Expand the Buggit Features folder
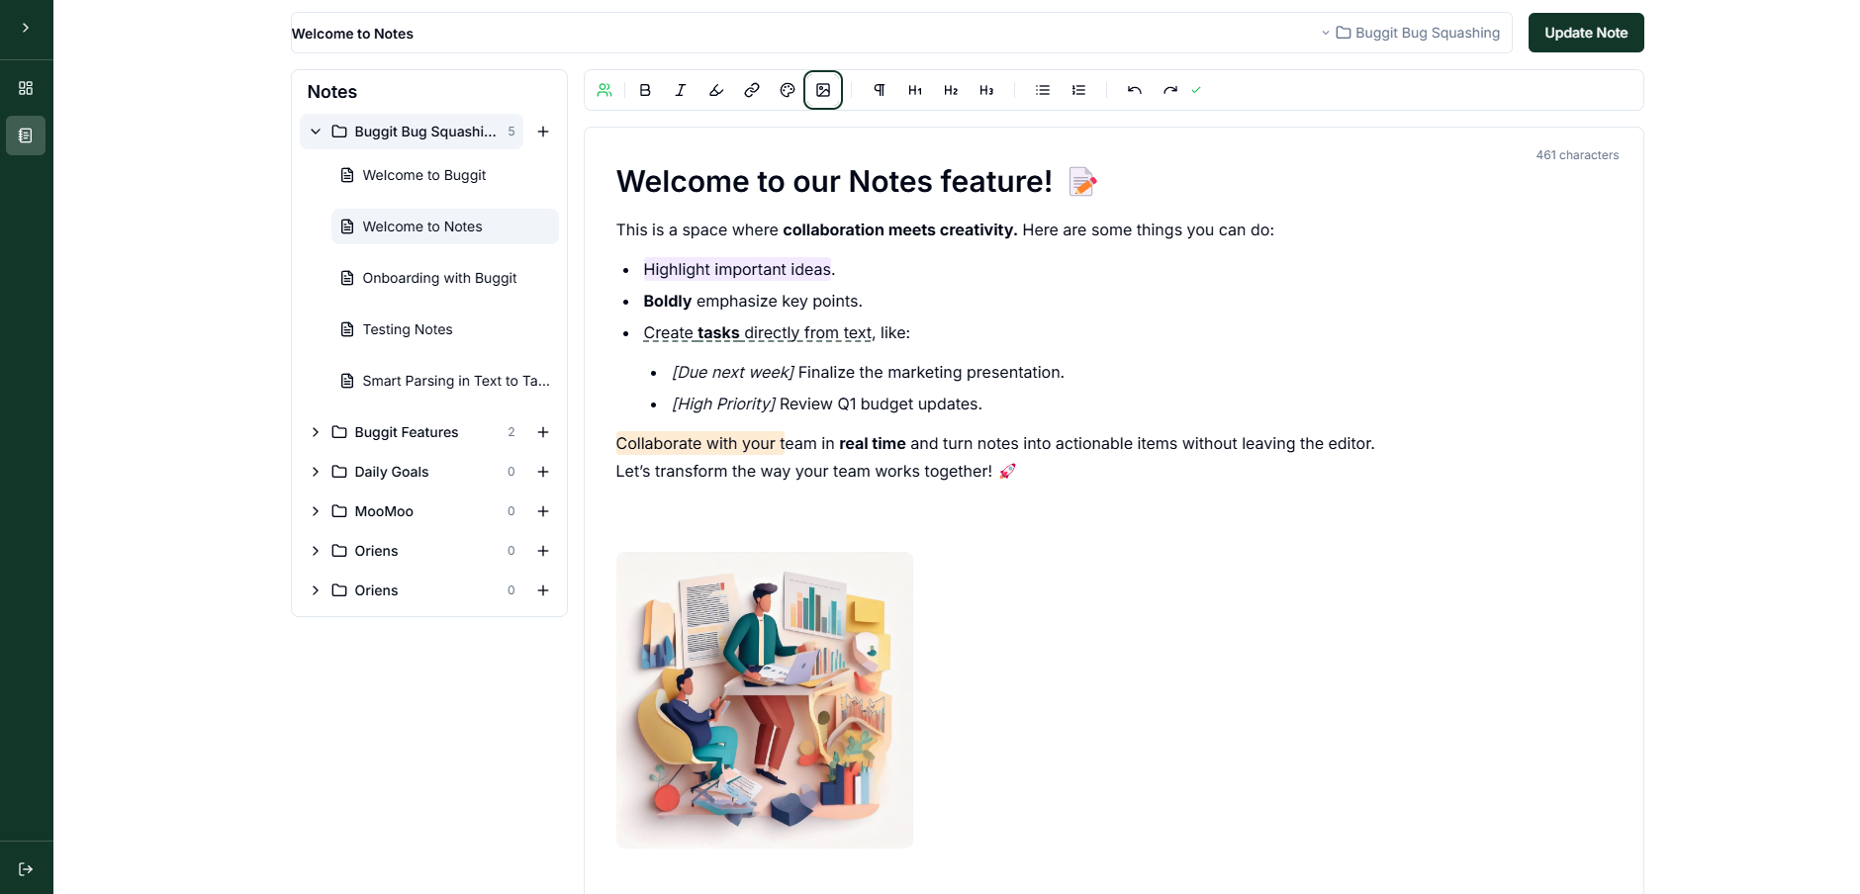Image resolution: width=1860 pixels, height=894 pixels. click(x=316, y=432)
